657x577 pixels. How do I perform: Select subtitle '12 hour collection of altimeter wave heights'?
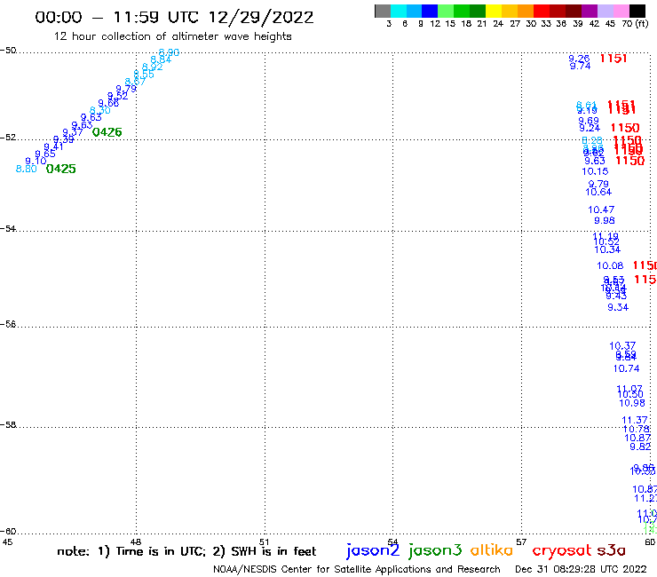pos(172,36)
